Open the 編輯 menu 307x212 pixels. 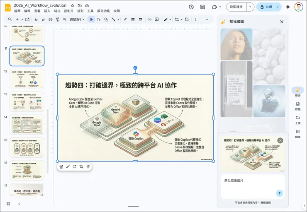pyautogui.click(x=27, y=11)
